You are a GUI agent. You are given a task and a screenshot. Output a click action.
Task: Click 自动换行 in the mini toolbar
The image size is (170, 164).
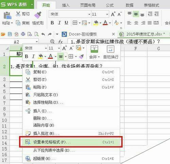(x=111, y=52)
